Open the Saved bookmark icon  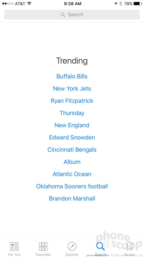tap(130, 246)
